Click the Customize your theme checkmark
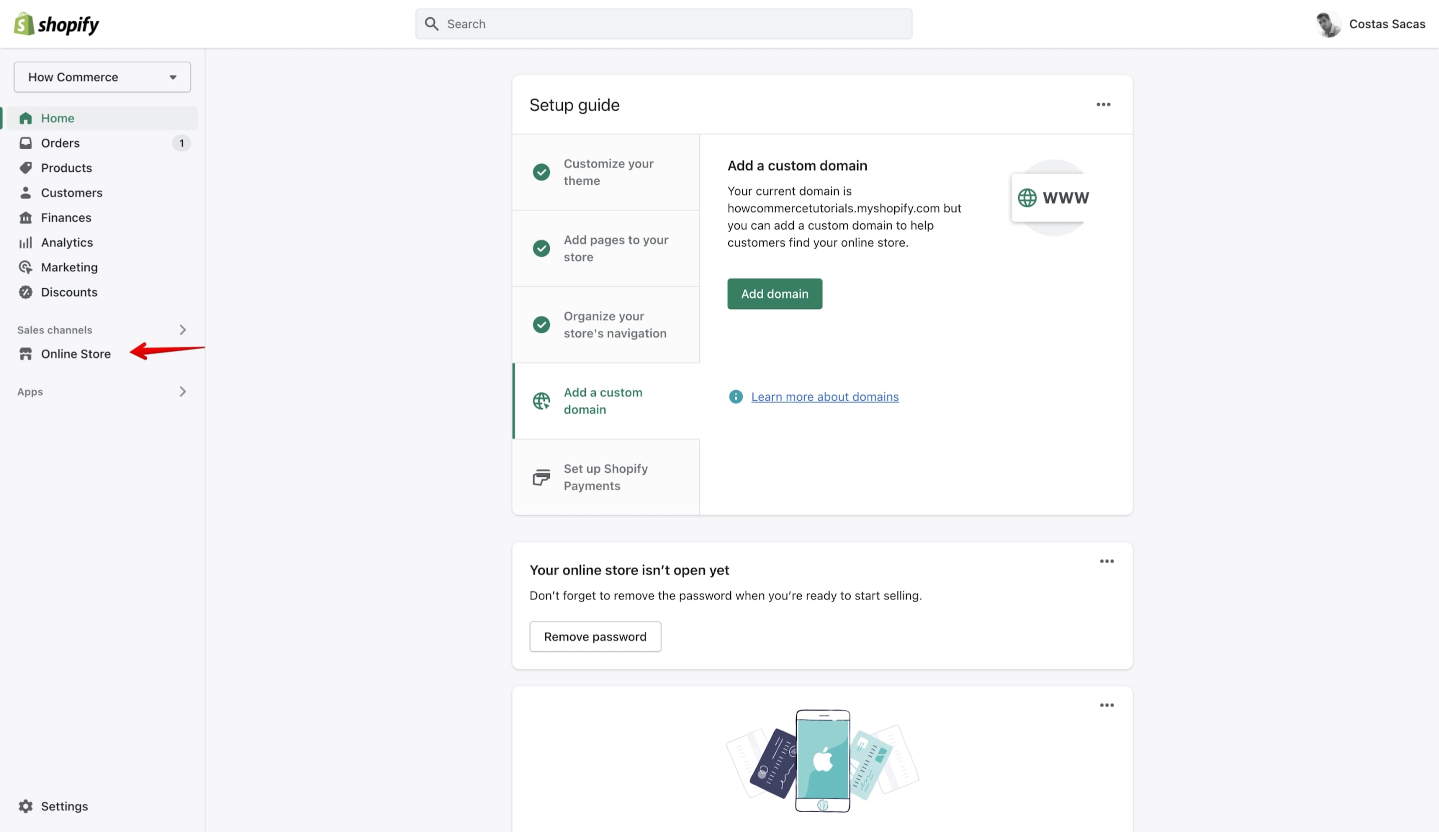This screenshot has height=832, width=1439. pyautogui.click(x=541, y=172)
